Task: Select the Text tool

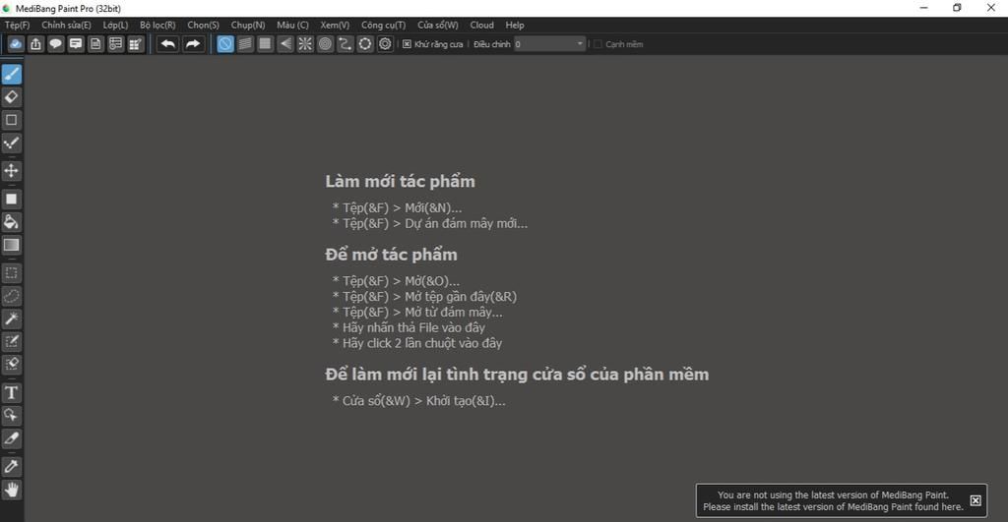Action: 12,392
